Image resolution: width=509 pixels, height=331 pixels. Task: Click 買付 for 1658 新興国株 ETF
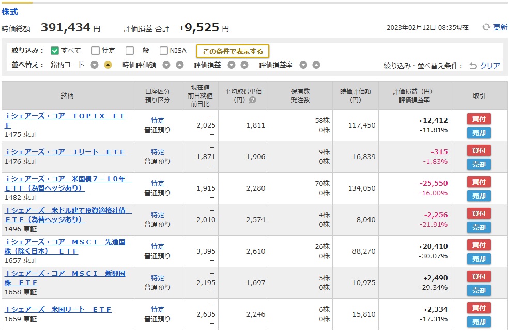tap(479, 276)
